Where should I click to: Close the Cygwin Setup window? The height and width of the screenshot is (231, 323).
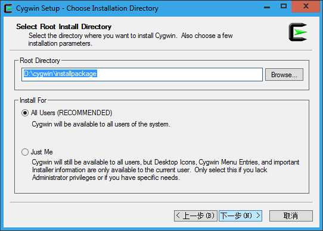(x=306, y=7)
